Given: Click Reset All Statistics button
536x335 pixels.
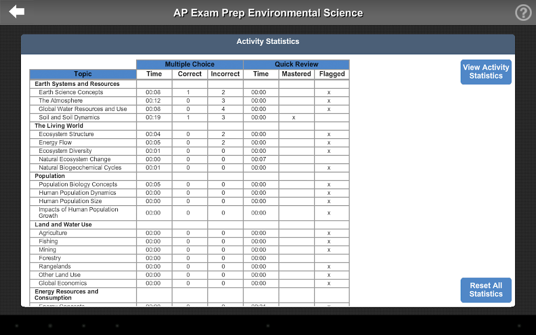Looking at the screenshot, I should (x=486, y=290).
